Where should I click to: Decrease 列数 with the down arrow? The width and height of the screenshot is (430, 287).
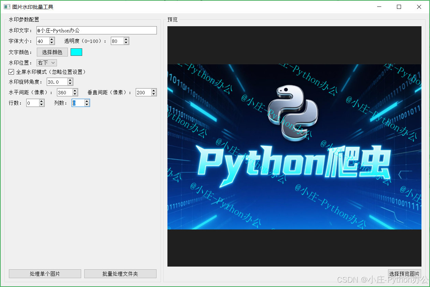click(x=87, y=105)
